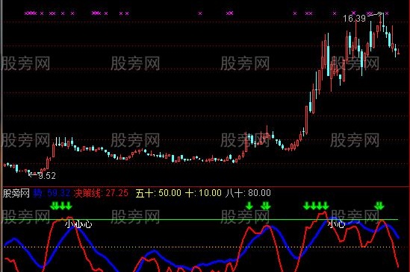Click the 16.39 high price label
This screenshot has height=272, width=410.
point(354,19)
